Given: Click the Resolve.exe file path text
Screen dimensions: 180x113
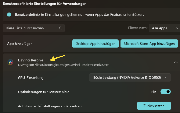Looking at the screenshot, I should click(x=63, y=65).
